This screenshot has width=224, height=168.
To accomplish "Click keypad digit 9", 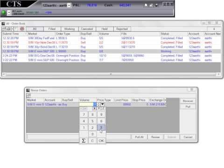I will [x=101, y=115].
